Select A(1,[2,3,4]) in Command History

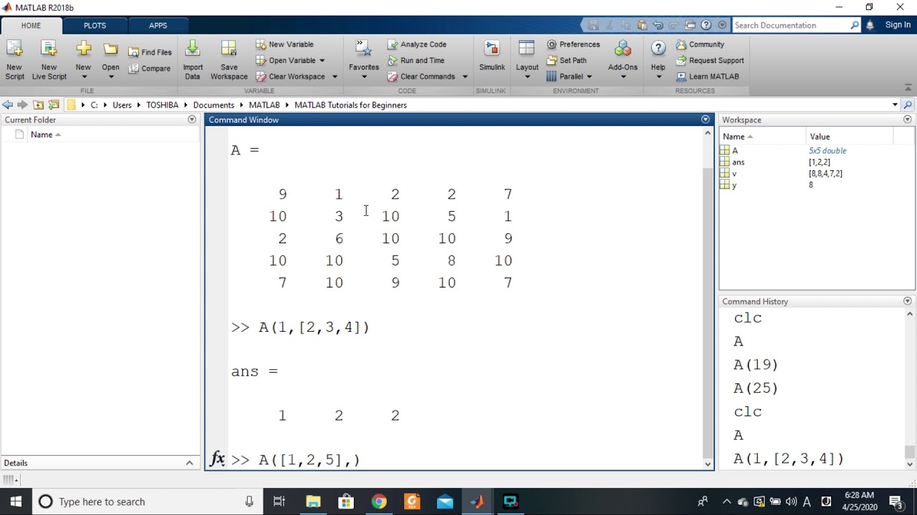[789, 459]
